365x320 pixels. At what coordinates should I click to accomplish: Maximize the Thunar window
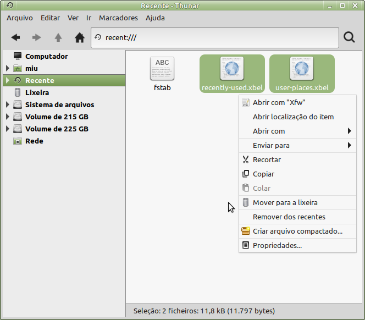pyautogui.click(x=342, y=5)
